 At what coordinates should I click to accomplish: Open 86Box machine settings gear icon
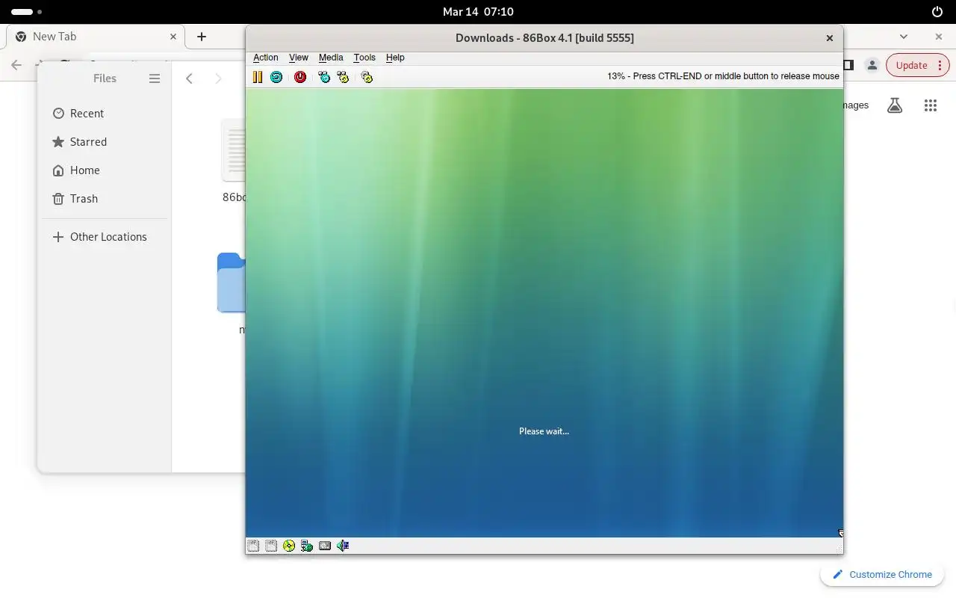367,77
